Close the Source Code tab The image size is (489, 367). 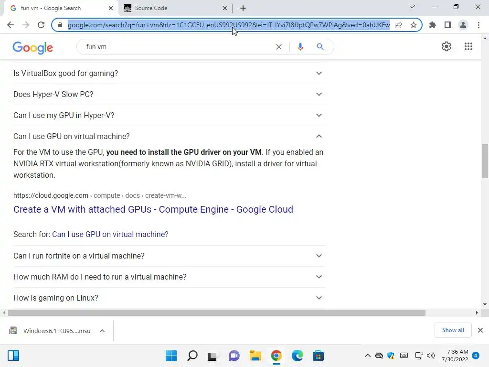(225, 9)
